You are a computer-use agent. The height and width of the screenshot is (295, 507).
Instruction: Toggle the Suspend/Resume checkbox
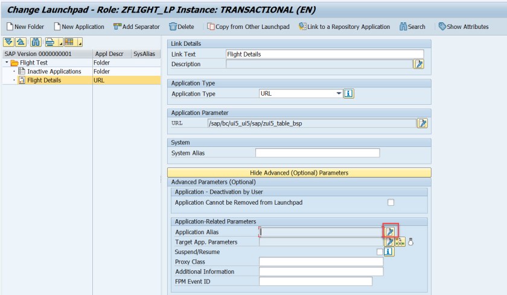tap(380, 252)
